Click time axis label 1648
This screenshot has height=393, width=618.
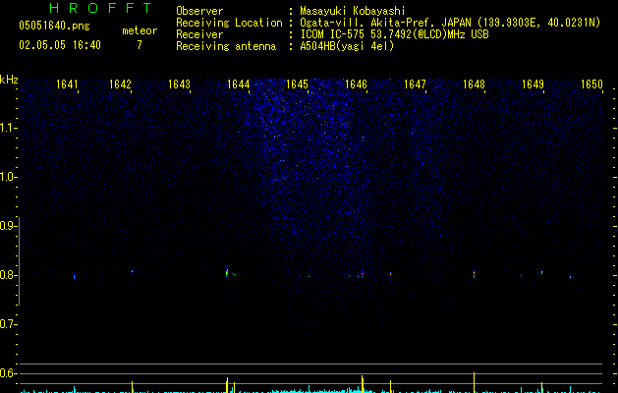point(474,84)
